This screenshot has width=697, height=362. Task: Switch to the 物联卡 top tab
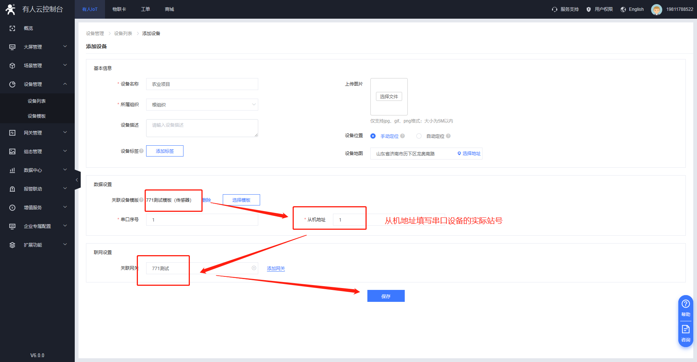[x=119, y=9]
